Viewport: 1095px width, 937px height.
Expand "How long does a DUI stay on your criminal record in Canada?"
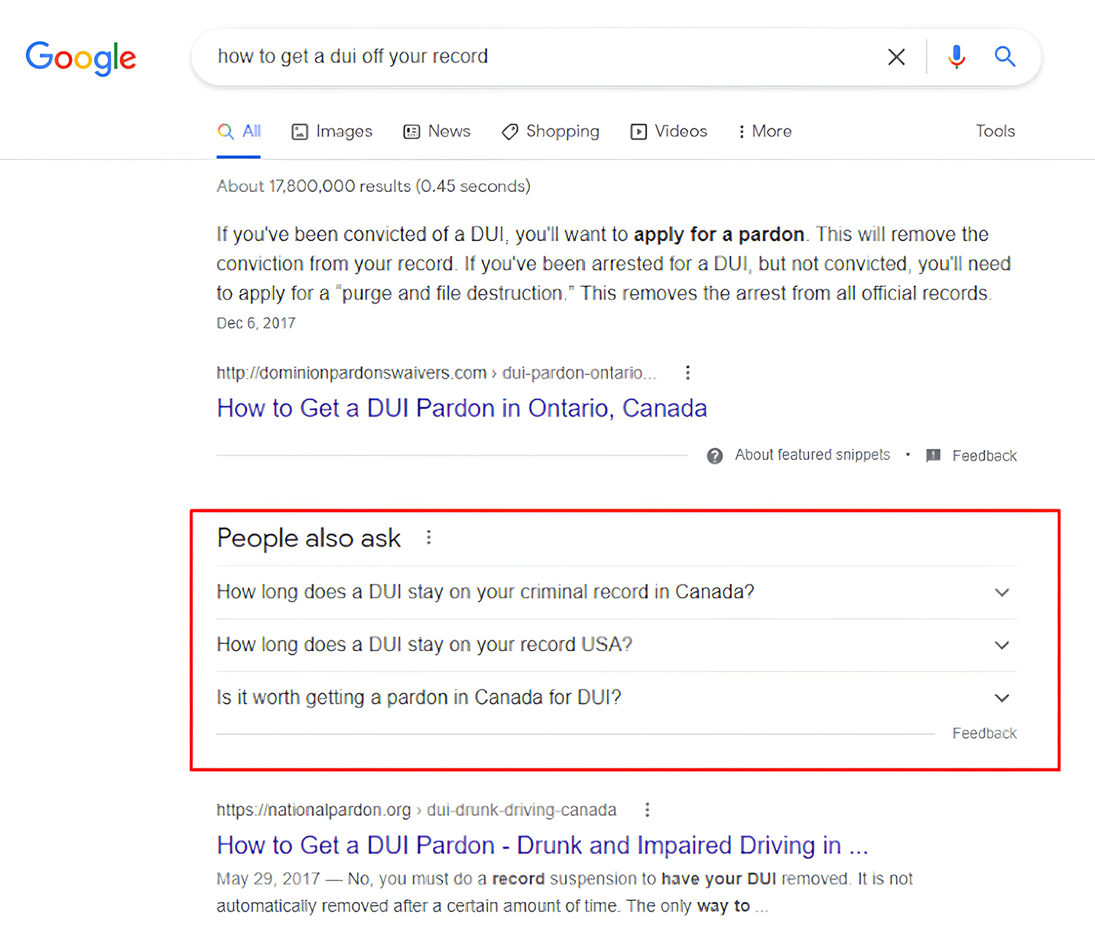tap(1002, 593)
